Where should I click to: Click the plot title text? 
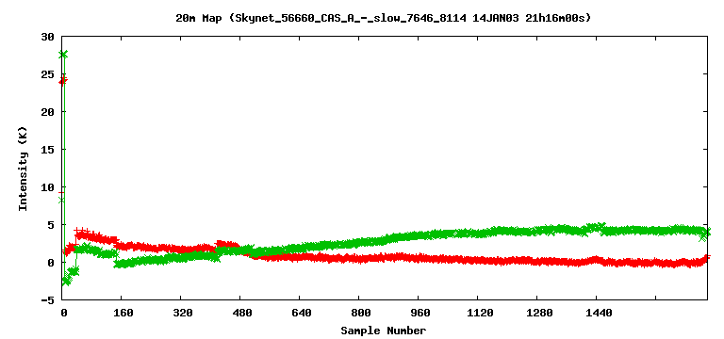384,19
